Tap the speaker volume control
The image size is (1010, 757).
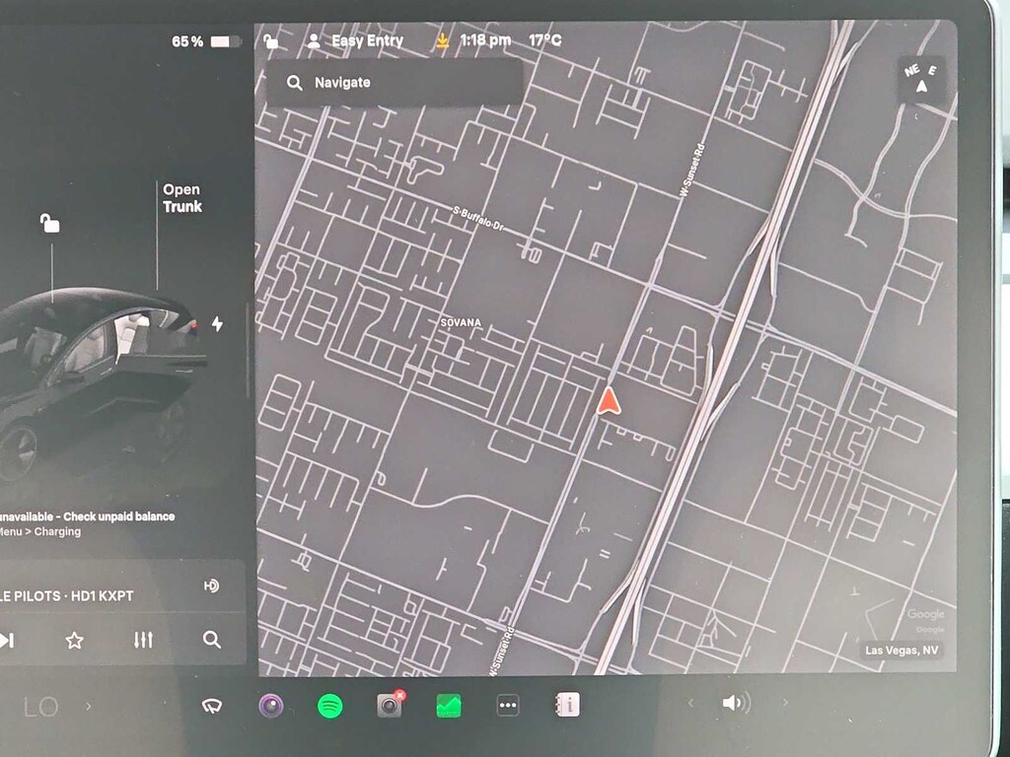tap(735, 703)
